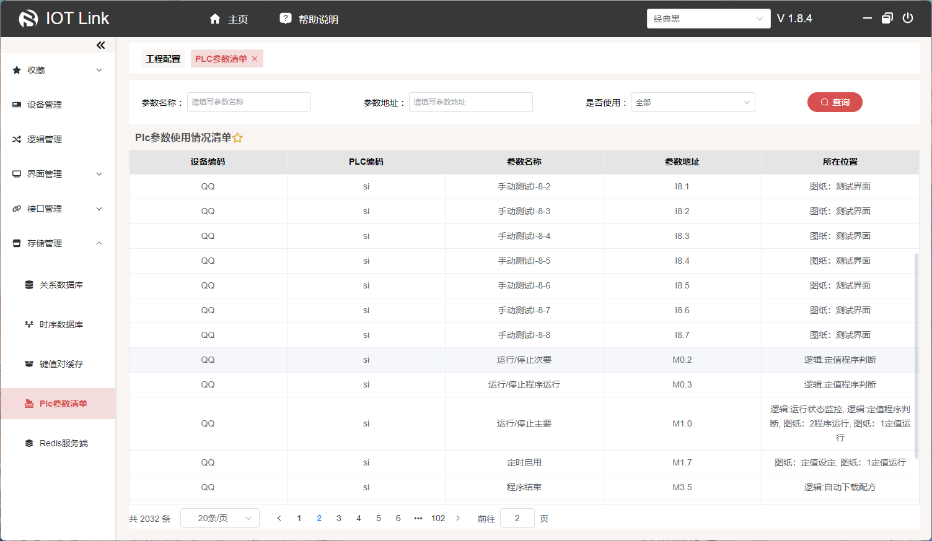This screenshot has height=541, width=932.
Task: Go to page 4
Action: coord(359,518)
